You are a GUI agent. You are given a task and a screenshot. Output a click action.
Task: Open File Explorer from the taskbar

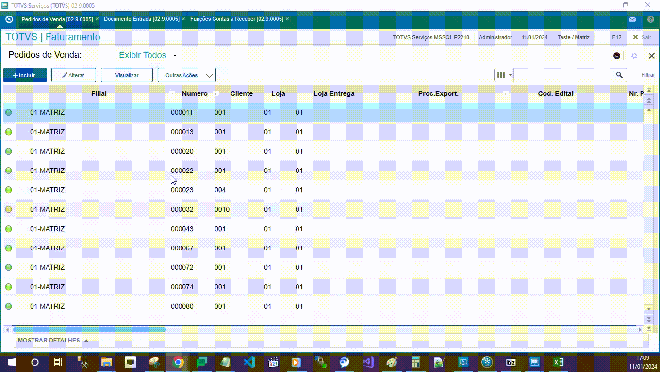tap(106, 362)
